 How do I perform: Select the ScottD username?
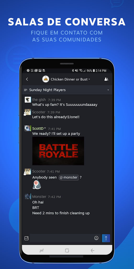click(38, 128)
